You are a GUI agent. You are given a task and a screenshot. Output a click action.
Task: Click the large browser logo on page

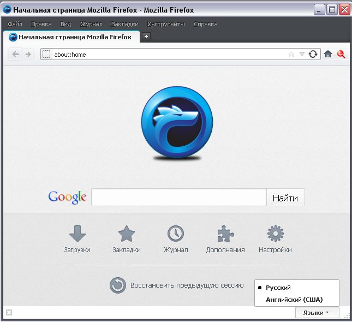click(x=177, y=123)
